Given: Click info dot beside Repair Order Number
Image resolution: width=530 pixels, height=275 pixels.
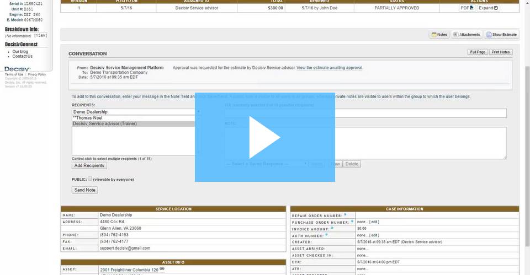Looking at the screenshot, I should point(345,214).
